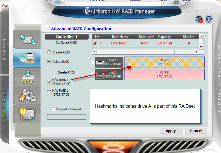Viewport: 221px width, 153px height.
Task: Click the horizontal scroll left arrow
Action: point(95,52)
